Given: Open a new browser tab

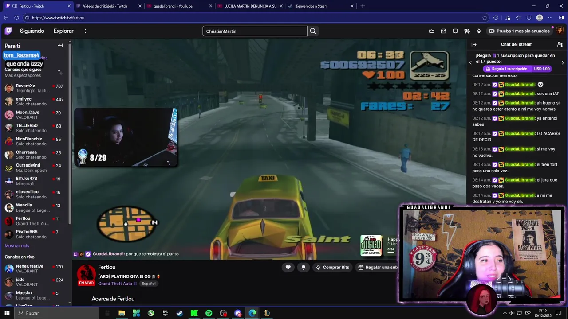Looking at the screenshot, I should (363, 6).
